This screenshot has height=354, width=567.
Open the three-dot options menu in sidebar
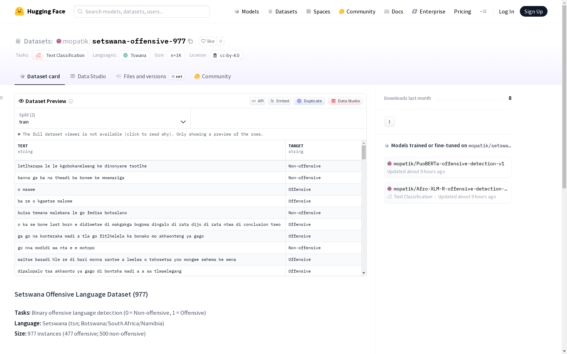[x=389, y=122]
